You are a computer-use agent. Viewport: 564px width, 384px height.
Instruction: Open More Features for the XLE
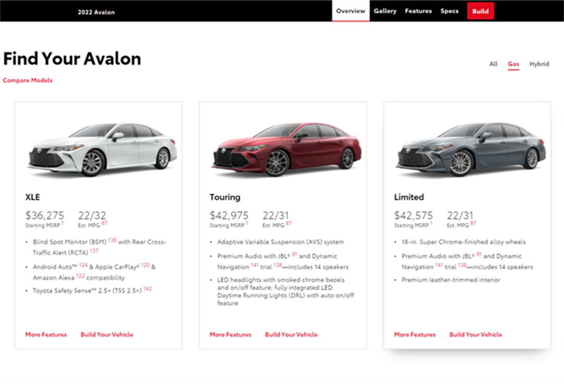(x=46, y=334)
